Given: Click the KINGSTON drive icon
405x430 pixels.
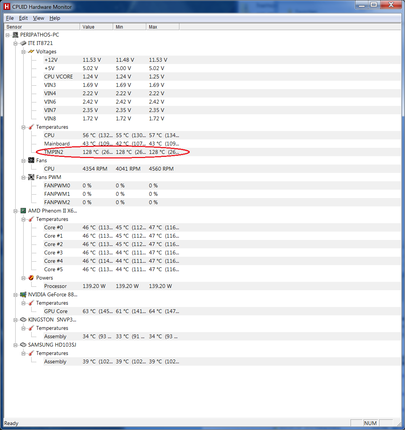Looking at the screenshot, I should pyautogui.click(x=23, y=320).
